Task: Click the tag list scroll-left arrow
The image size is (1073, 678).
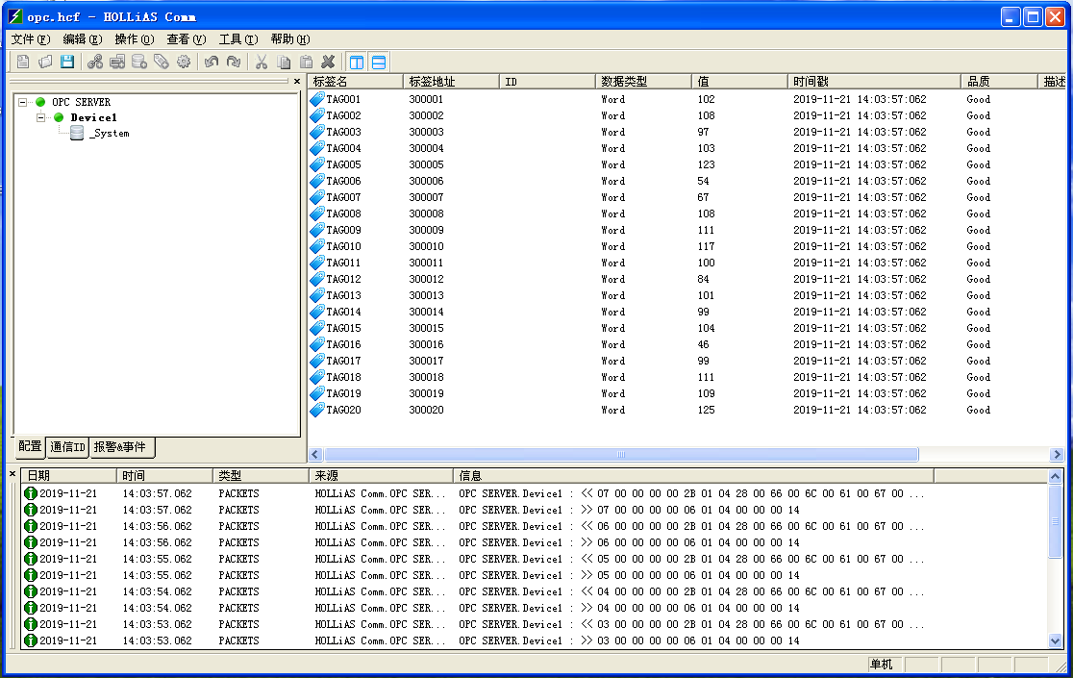Action: [x=315, y=454]
